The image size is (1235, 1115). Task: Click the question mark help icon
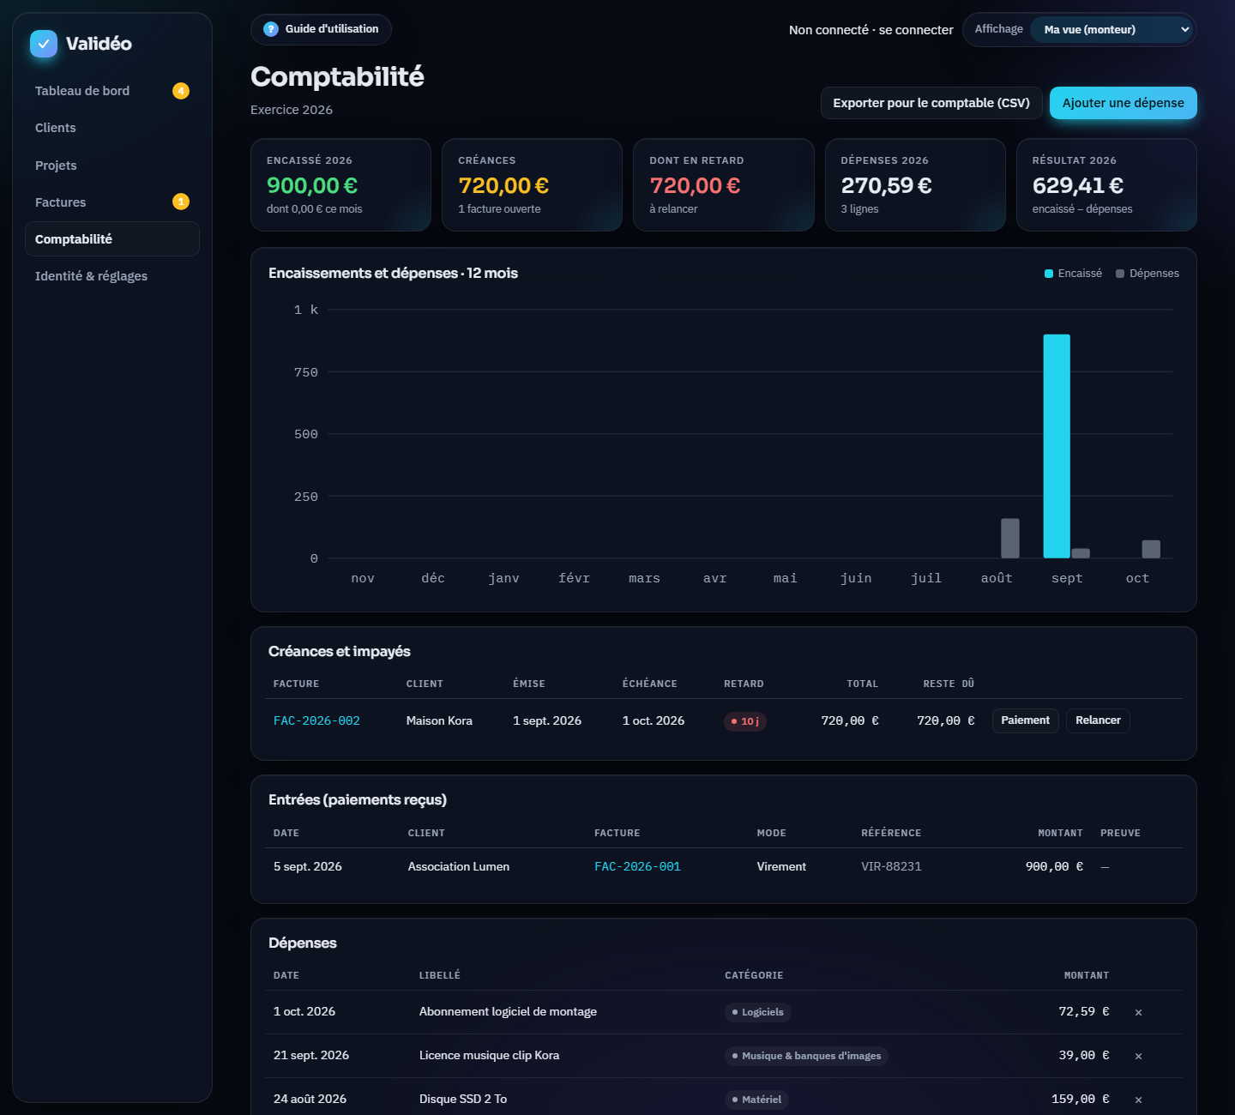271,29
